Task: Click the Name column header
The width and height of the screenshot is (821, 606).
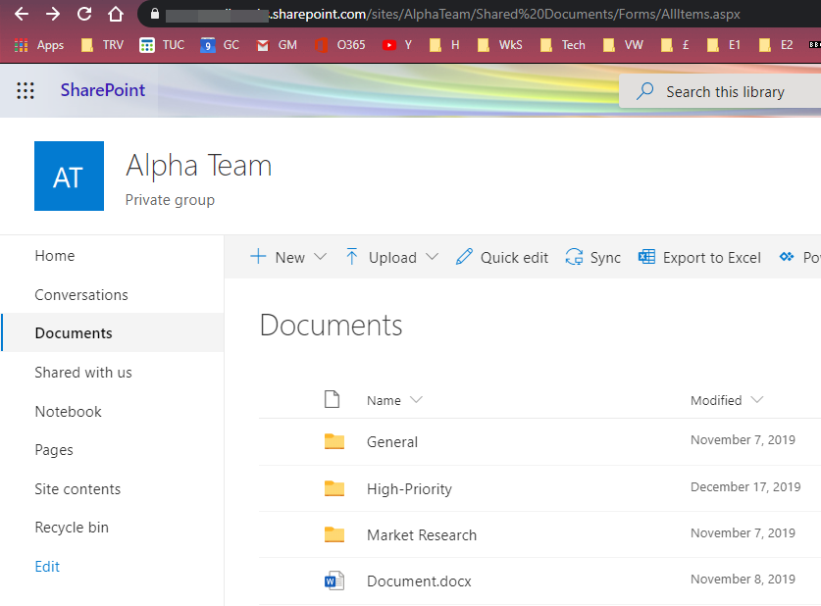Action: point(384,400)
